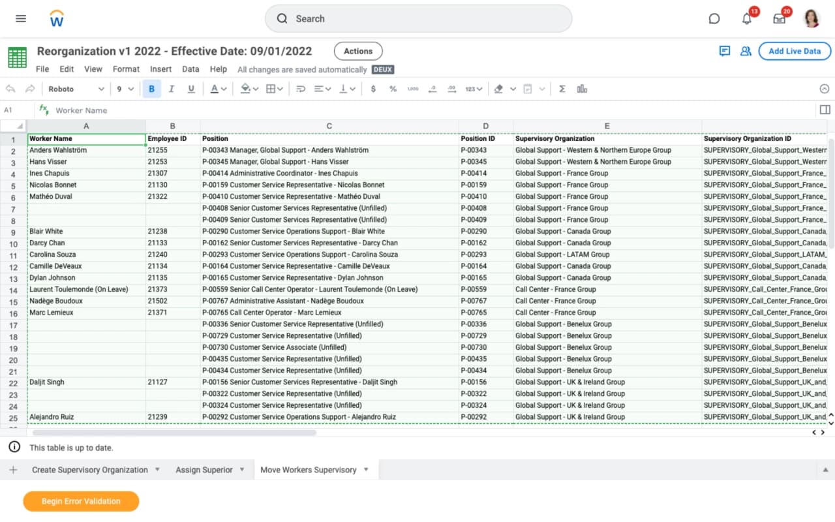
Task: Click Begin Error Validation
Action: click(x=81, y=501)
